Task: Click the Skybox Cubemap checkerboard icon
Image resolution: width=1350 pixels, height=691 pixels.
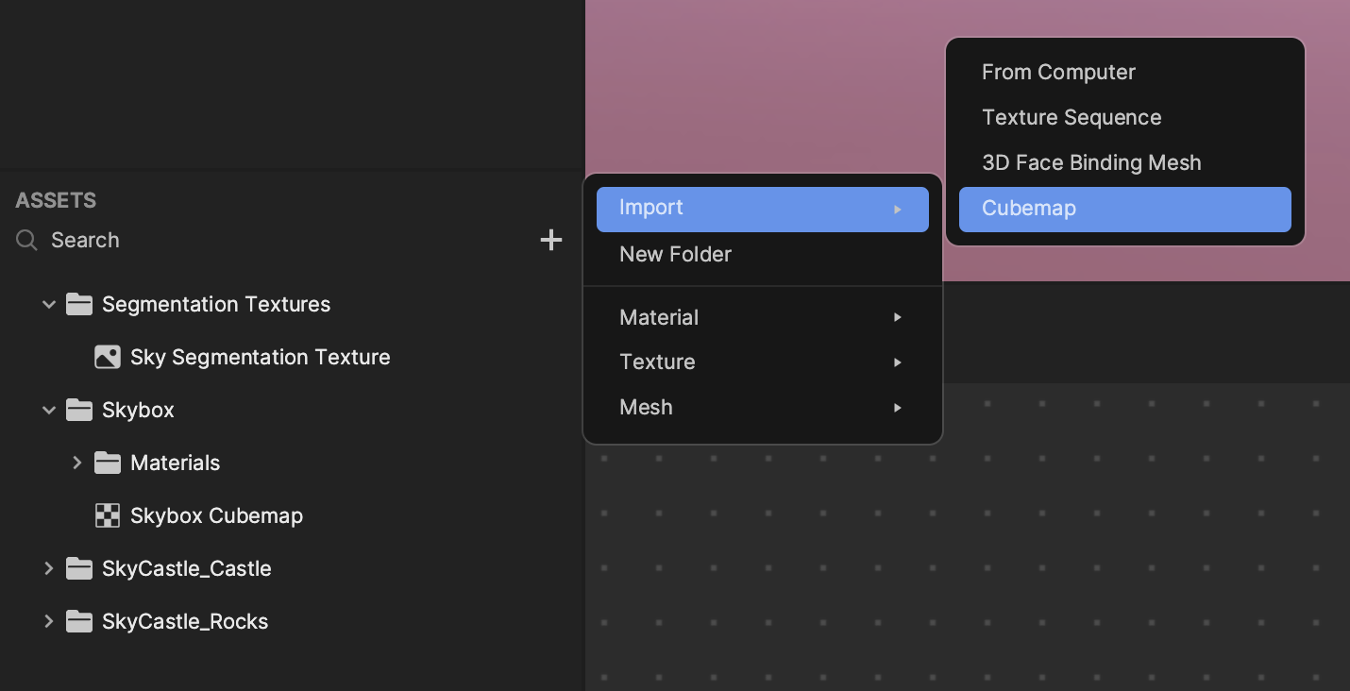Action: coord(108,515)
